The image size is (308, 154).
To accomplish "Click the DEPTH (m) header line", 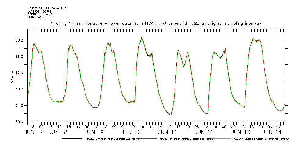I will tap(40, 14).
